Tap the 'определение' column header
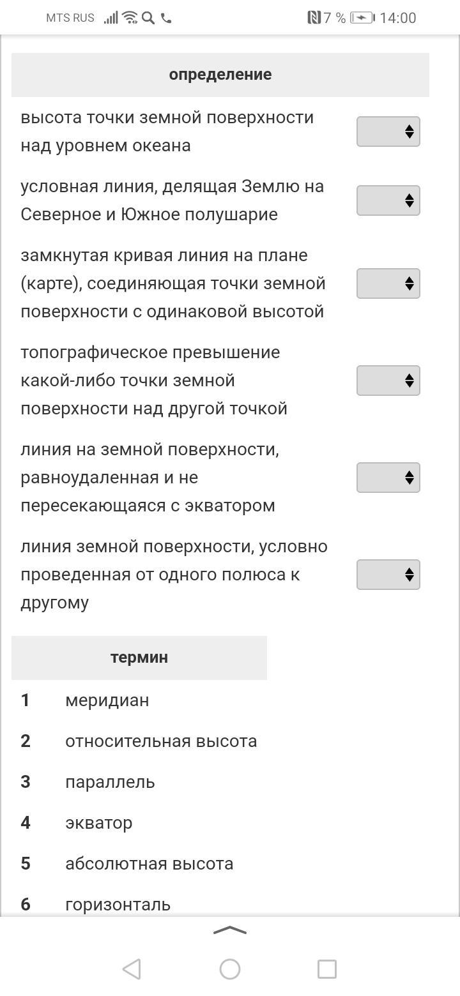The height and width of the screenshot is (996, 460). tap(220, 75)
